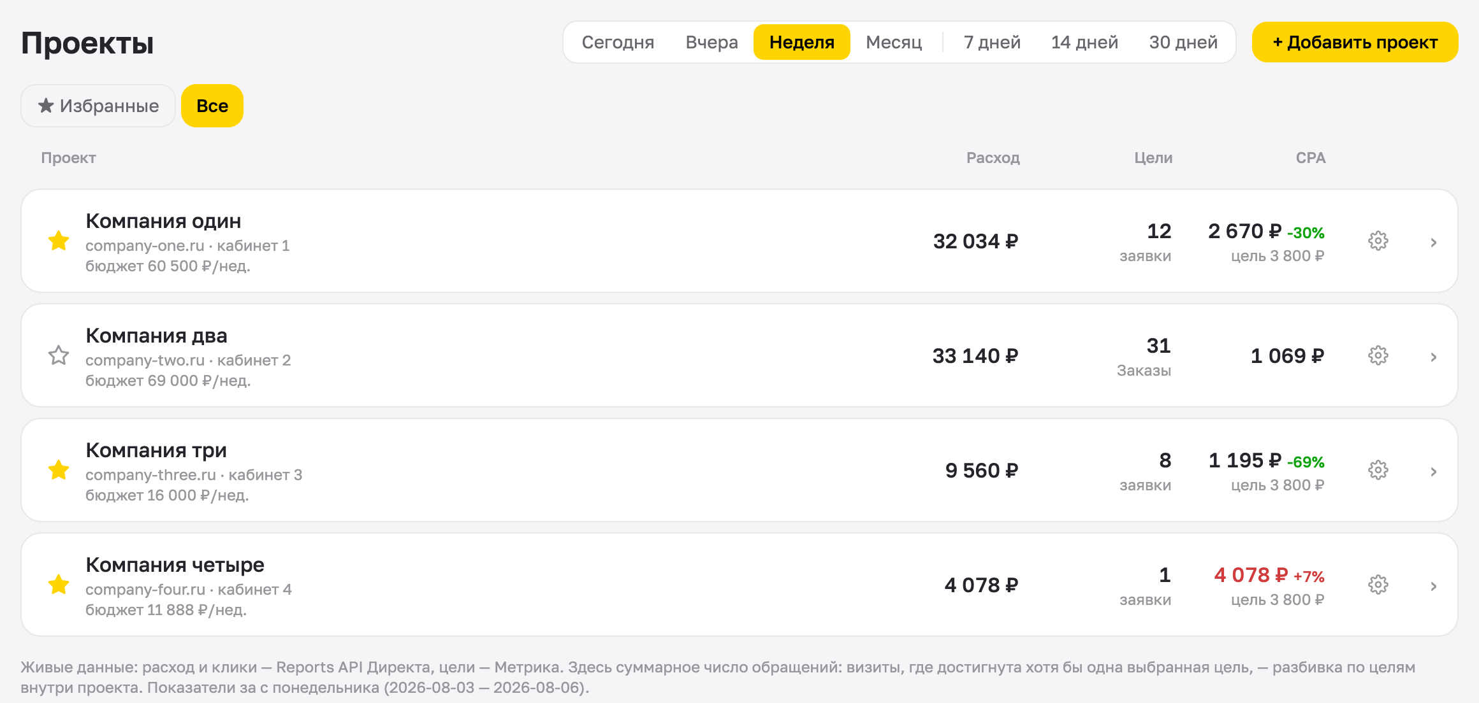Viewport: 1479px width, 703px height.
Task: Show all projects with Все filter
Action: tap(212, 106)
